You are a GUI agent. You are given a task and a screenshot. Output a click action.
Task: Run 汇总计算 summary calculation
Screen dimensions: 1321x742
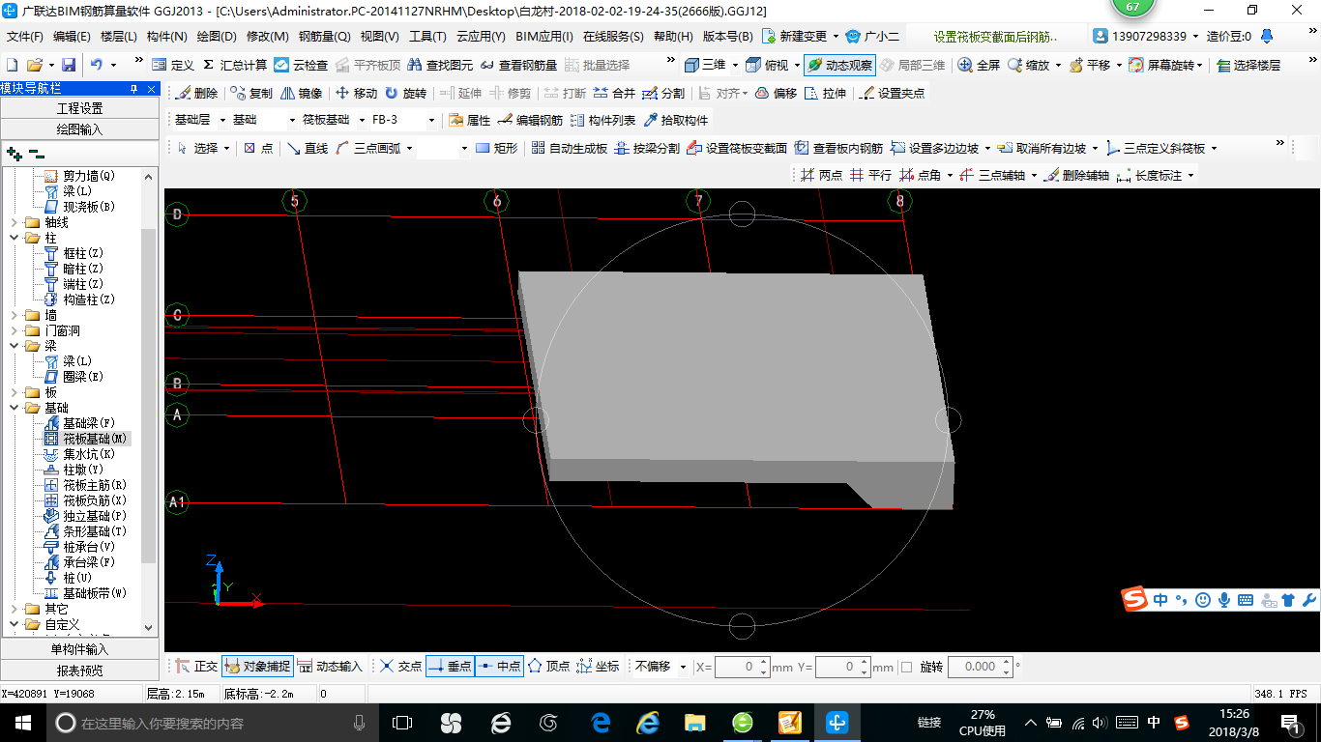point(235,65)
